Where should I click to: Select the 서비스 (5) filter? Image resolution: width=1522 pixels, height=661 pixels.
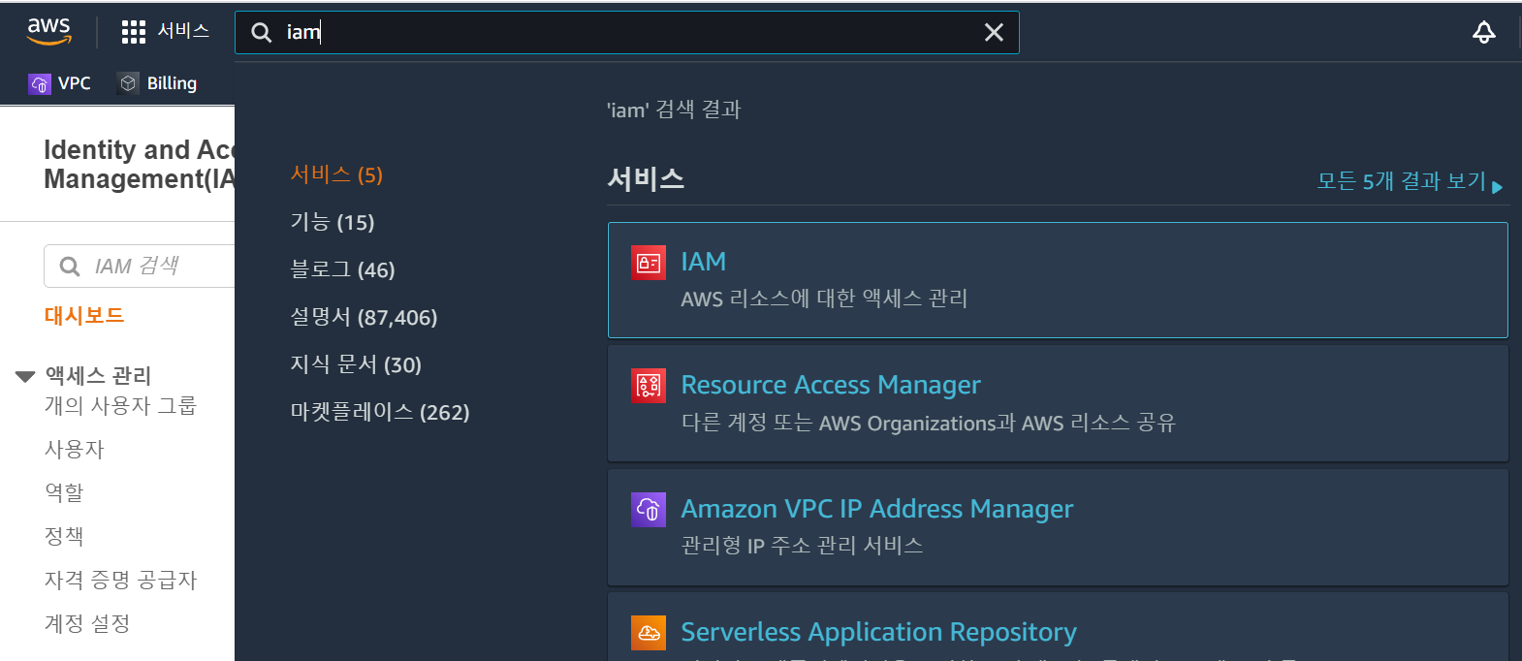pos(336,174)
